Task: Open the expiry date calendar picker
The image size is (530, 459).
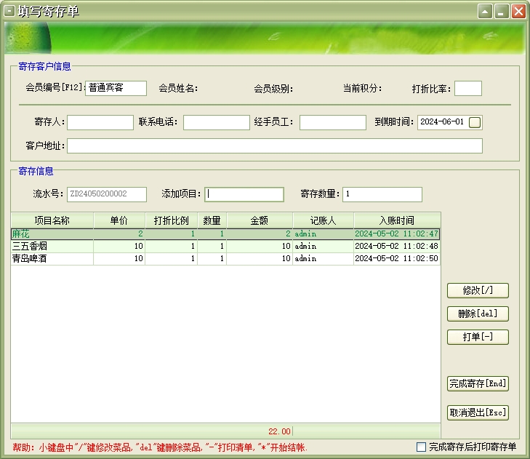Action: (475, 122)
